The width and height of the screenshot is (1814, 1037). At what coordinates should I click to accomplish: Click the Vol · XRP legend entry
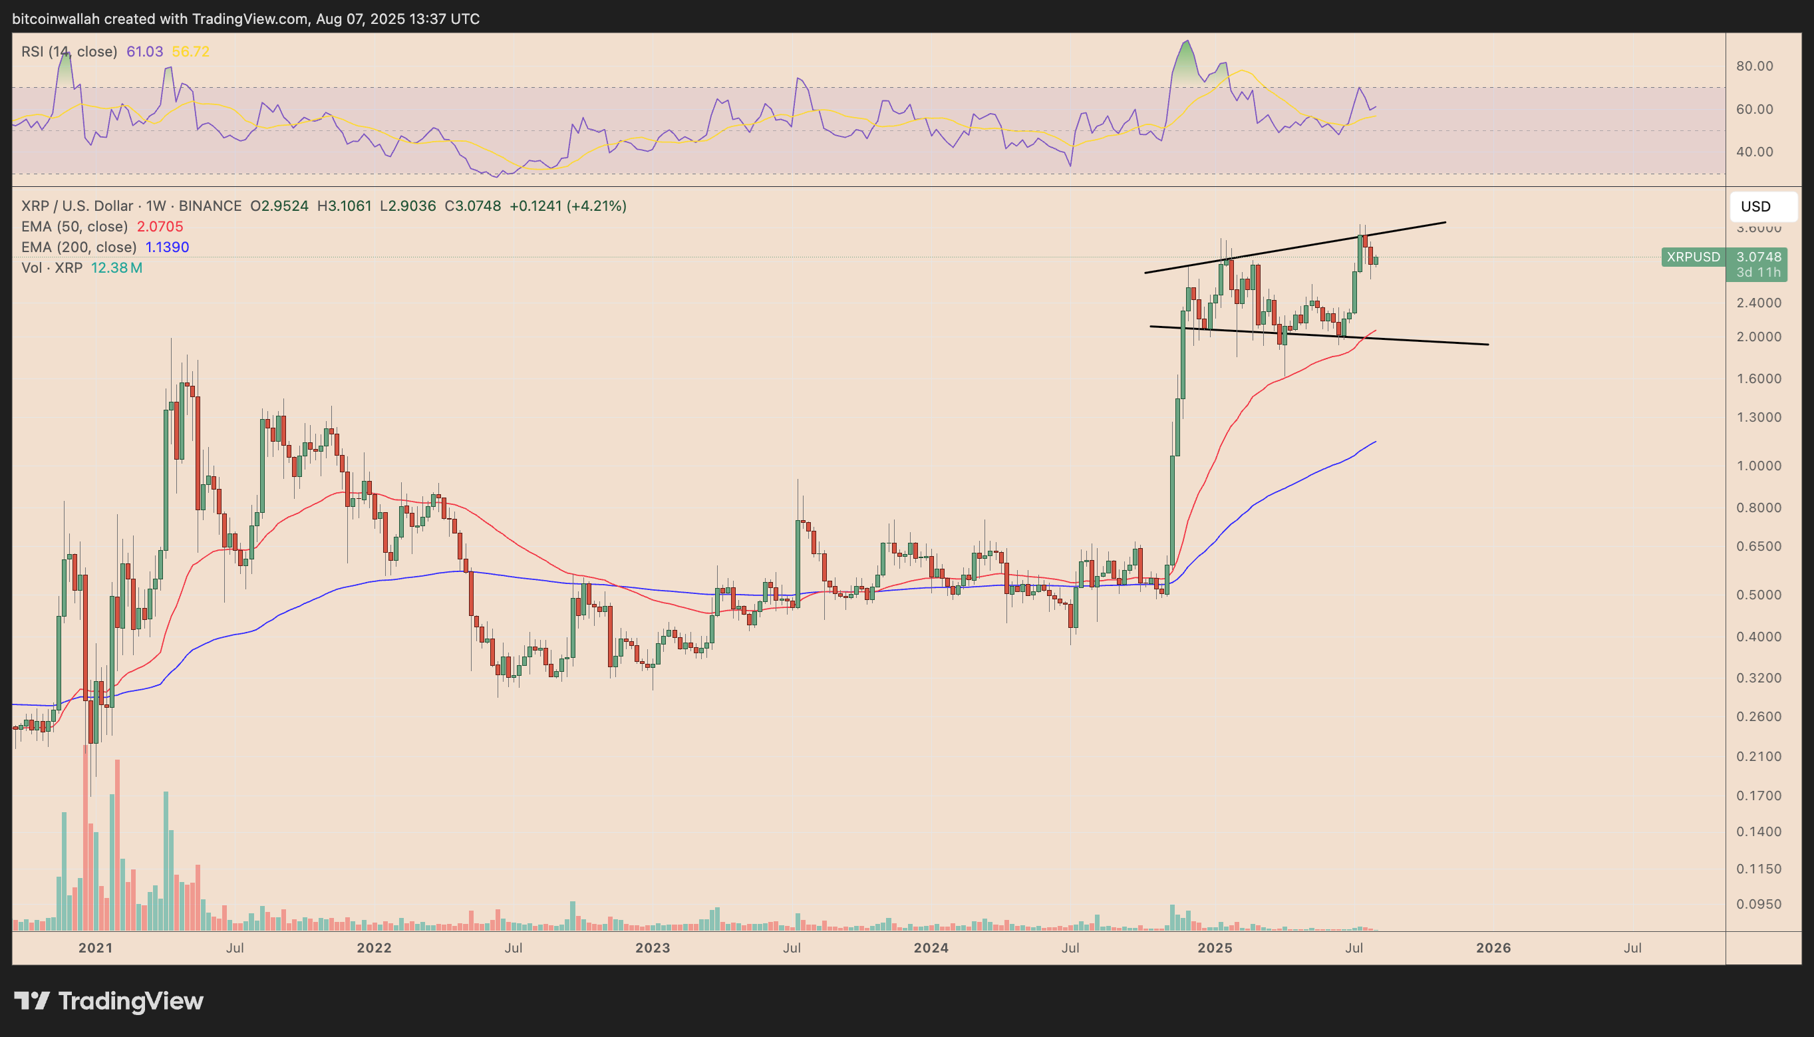[51, 268]
